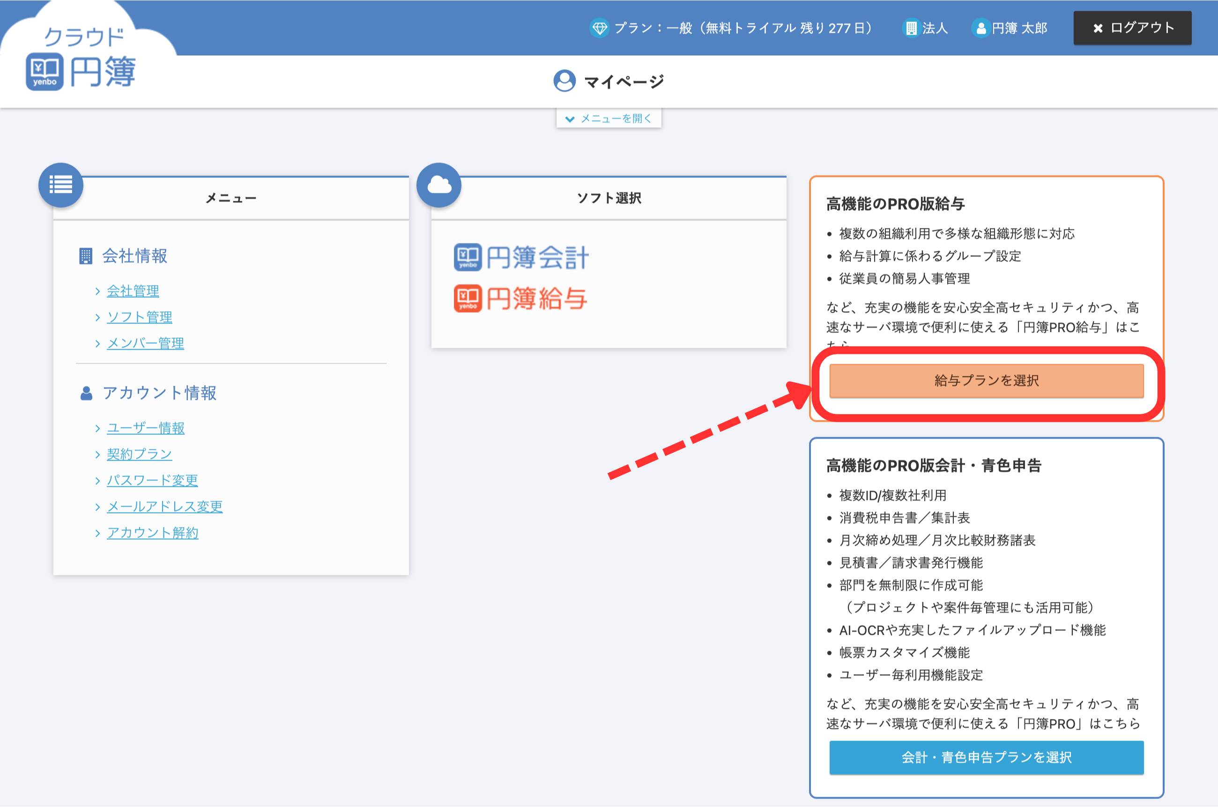The height and width of the screenshot is (807, 1218).
Task: Open the ソフト管理 link
Action: [140, 317]
